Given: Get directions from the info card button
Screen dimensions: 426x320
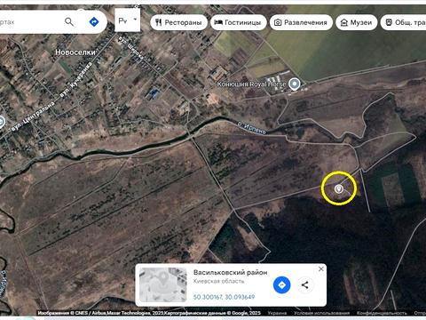Looking at the screenshot, I should pos(281,285).
